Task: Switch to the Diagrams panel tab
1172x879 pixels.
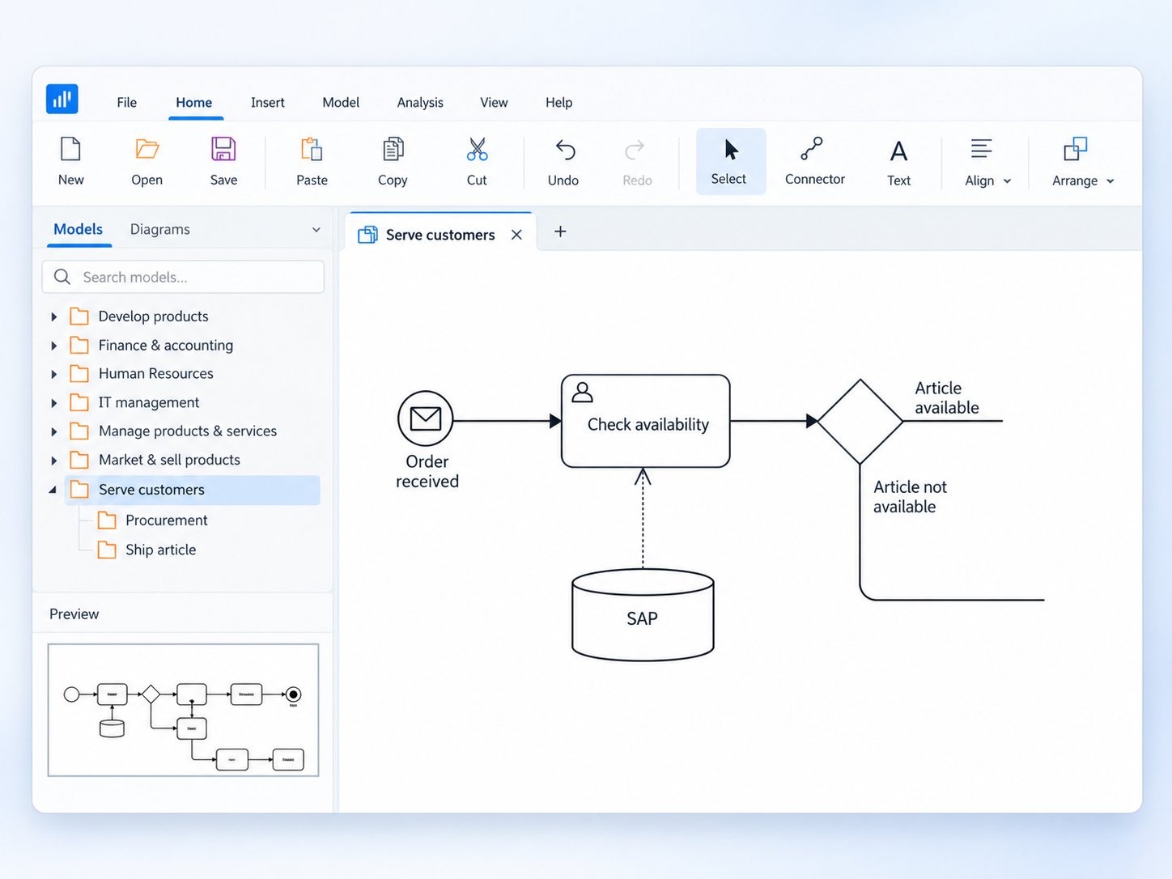Action: 160,230
